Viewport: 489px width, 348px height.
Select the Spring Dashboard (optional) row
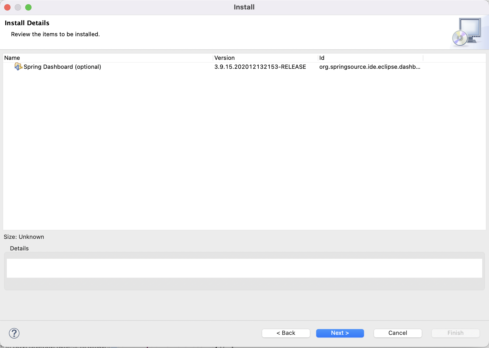coord(244,67)
